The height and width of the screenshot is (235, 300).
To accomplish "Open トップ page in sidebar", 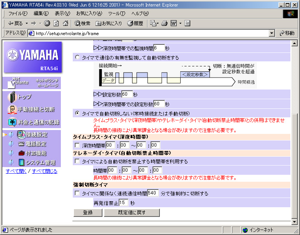I will pyautogui.click(x=24, y=96).
